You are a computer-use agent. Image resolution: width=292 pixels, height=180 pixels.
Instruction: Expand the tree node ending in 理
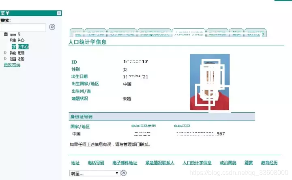click(x=5, y=53)
